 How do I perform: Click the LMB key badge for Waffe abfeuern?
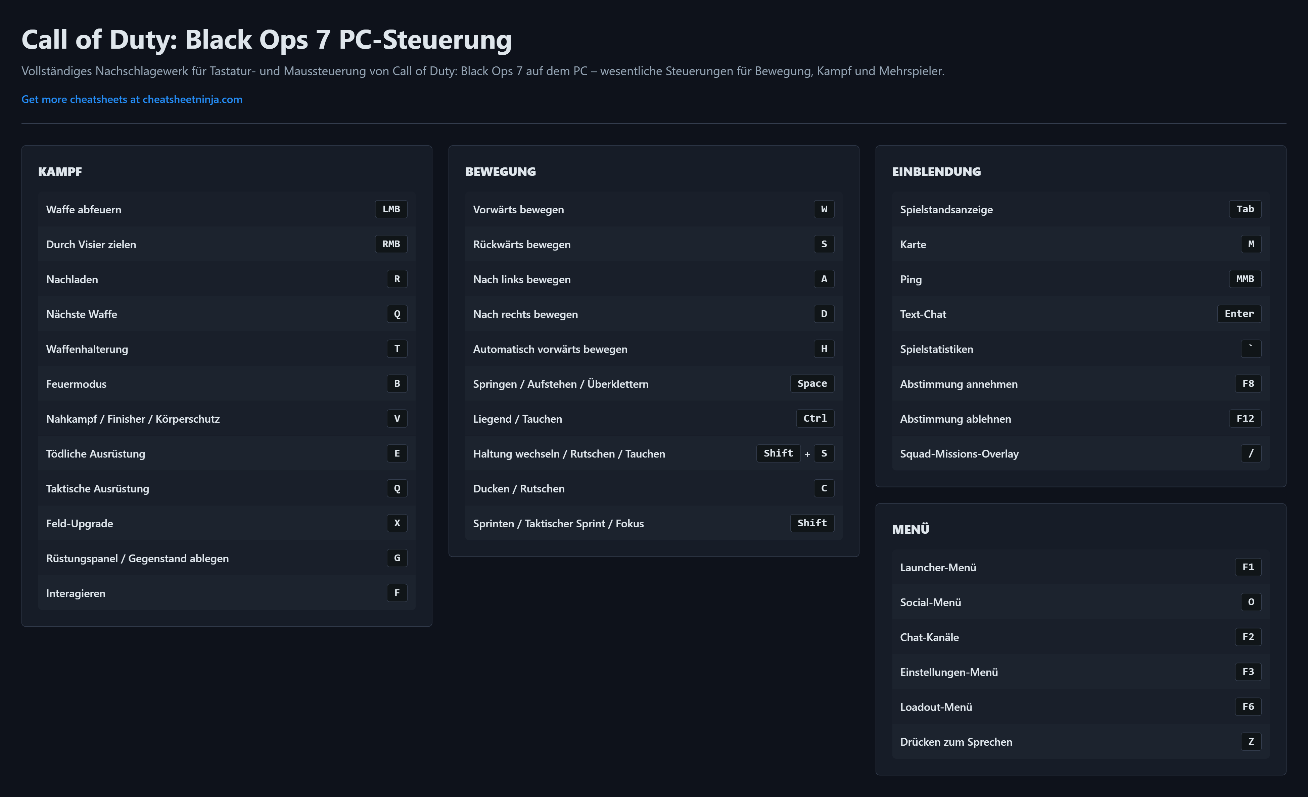391,209
